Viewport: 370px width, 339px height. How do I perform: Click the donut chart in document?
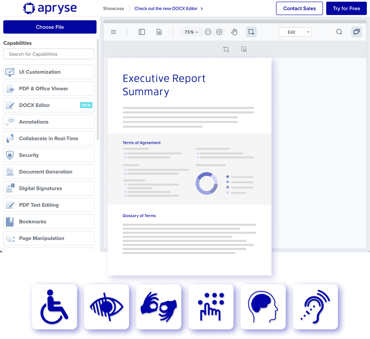pyautogui.click(x=206, y=183)
